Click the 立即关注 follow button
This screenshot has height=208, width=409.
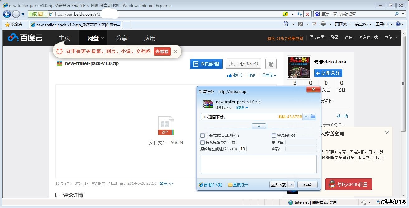328,73
